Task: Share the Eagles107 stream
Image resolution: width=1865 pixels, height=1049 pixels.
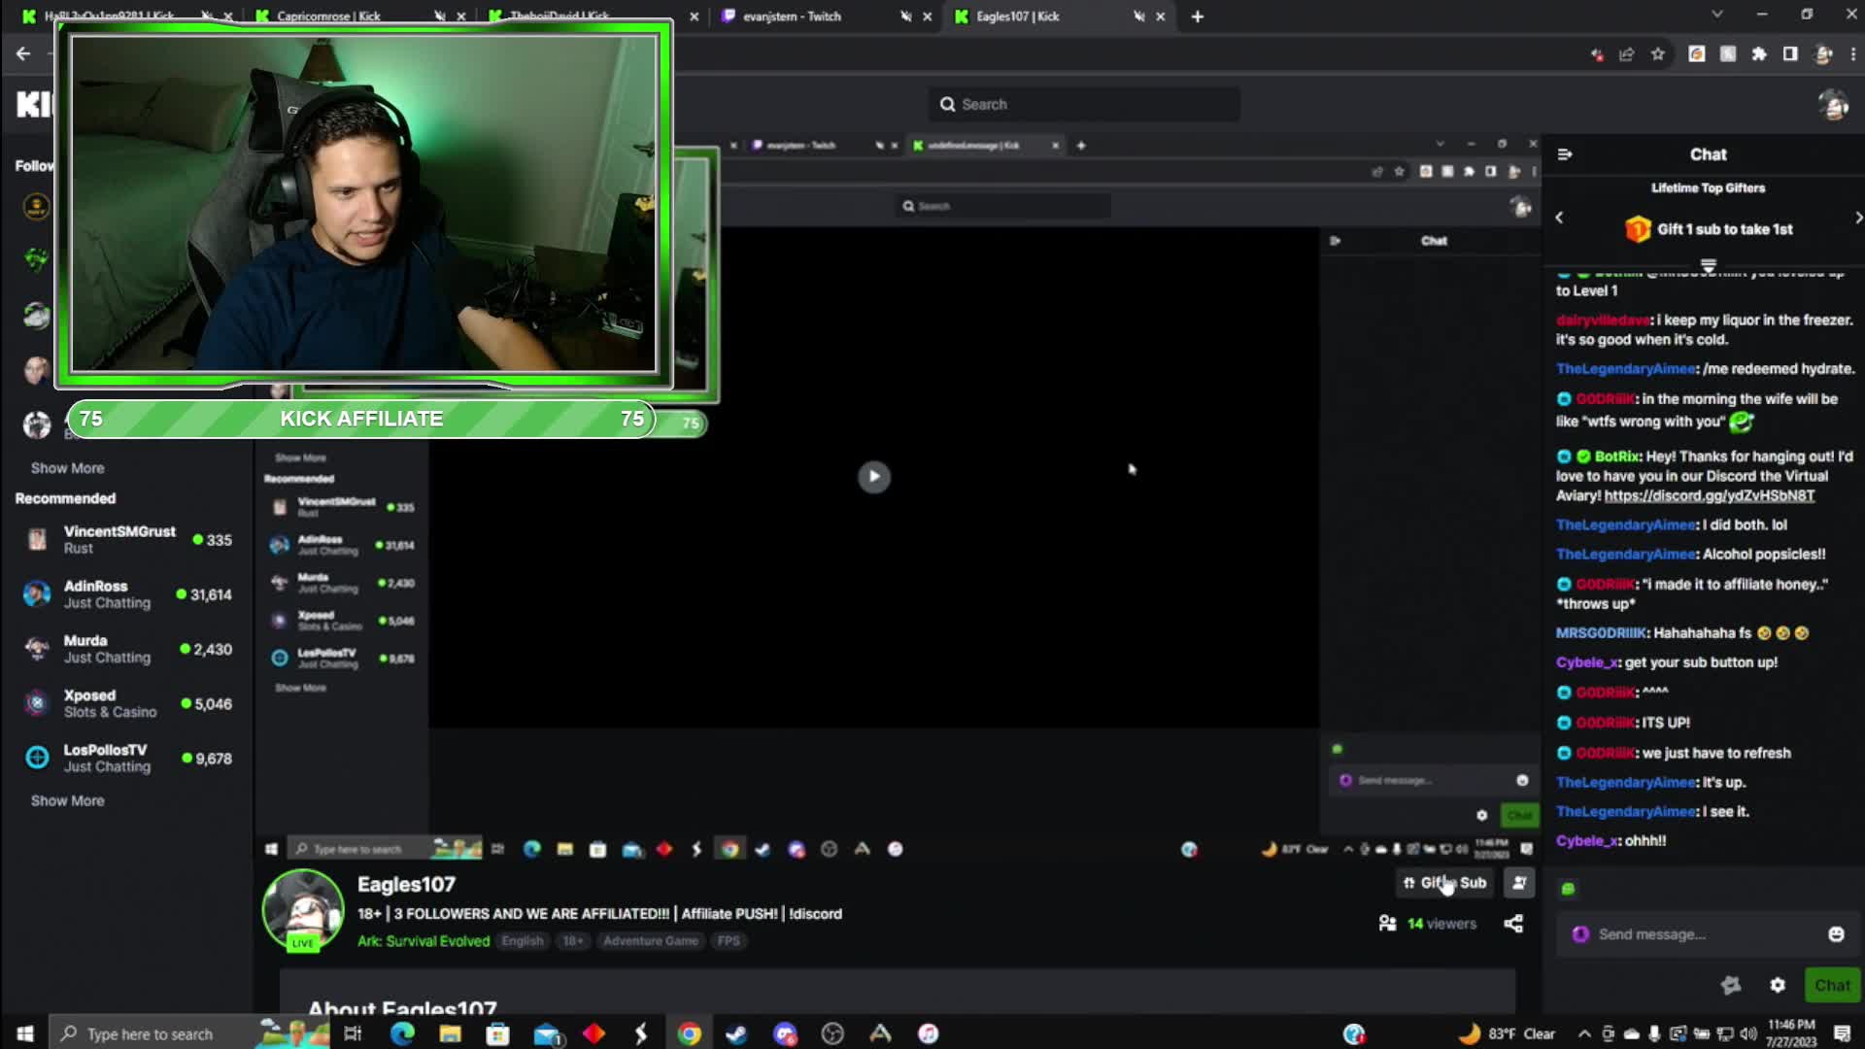Action: point(1513,924)
